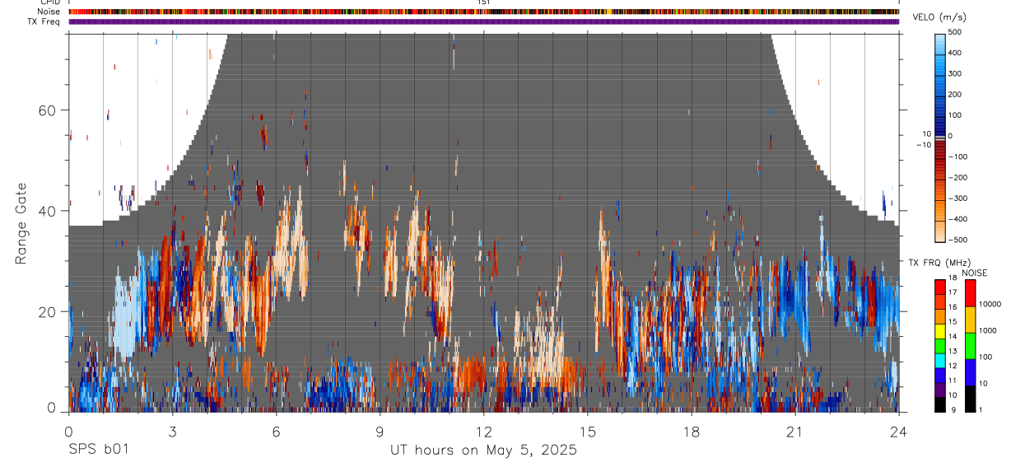Click the "10000" noise scale label
The width and height of the screenshot is (1011, 467).
[990, 304]
